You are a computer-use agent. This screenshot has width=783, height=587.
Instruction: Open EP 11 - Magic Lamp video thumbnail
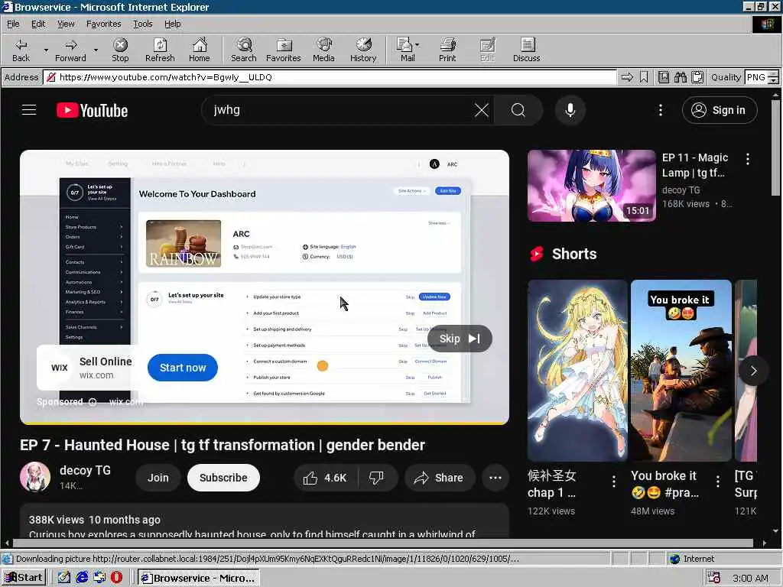591,185
